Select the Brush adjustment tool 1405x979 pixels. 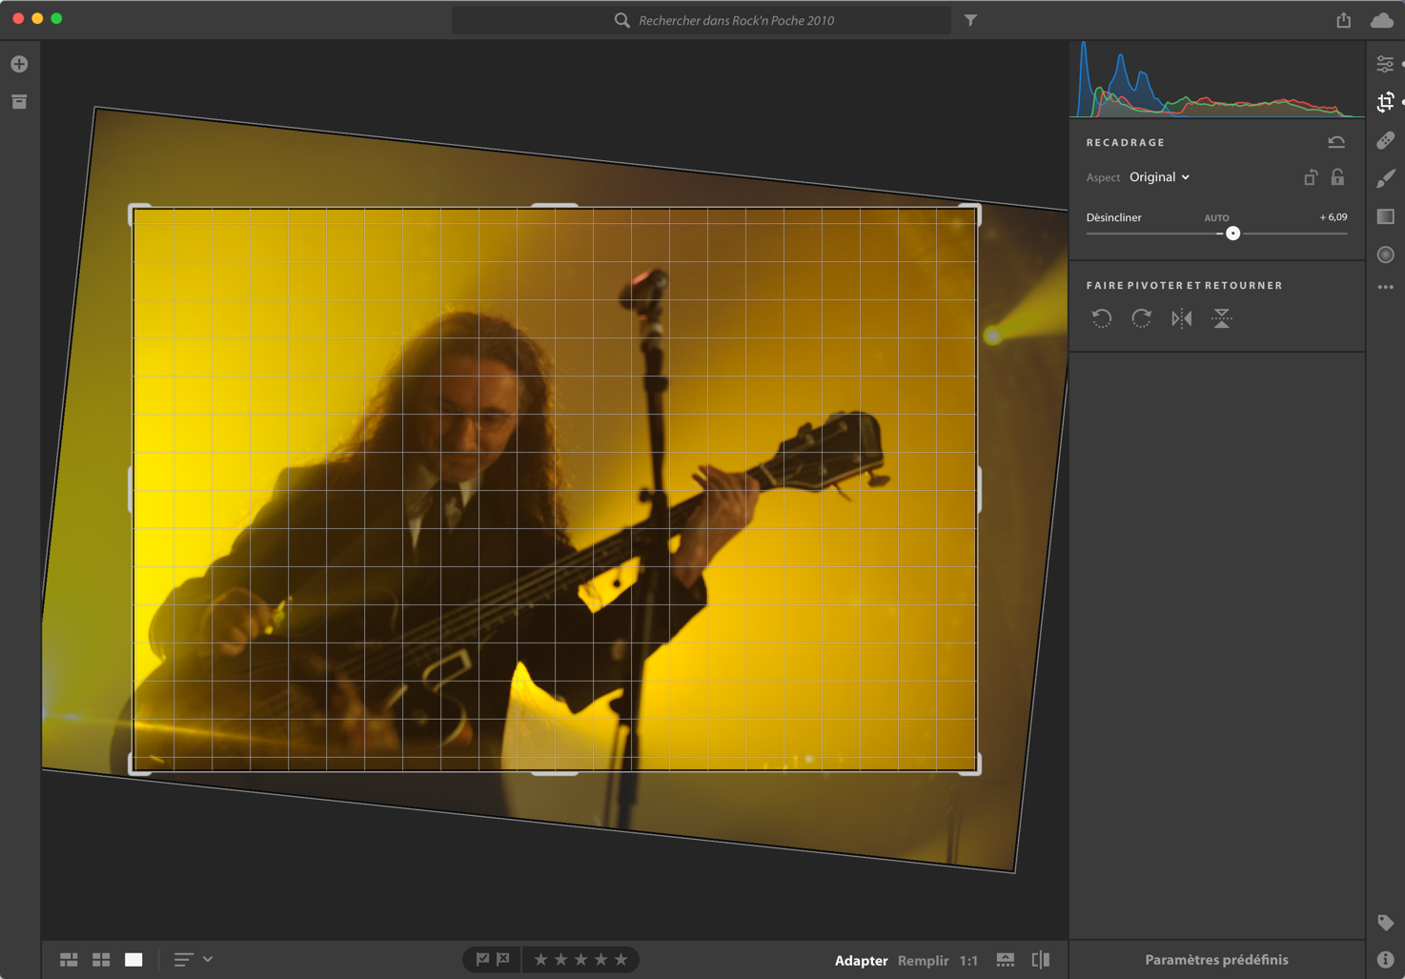coord(1385,178)
